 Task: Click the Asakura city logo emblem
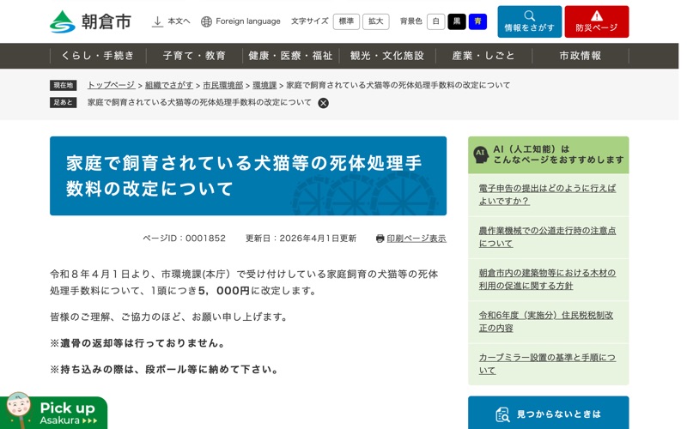(63, 21)
